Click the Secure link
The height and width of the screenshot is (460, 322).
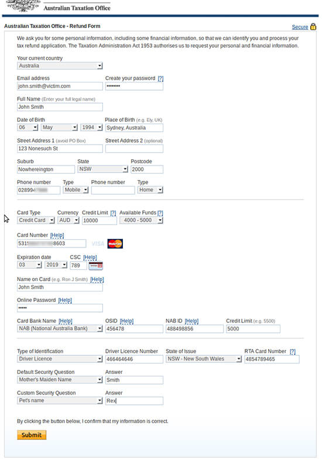pos(300,27)
